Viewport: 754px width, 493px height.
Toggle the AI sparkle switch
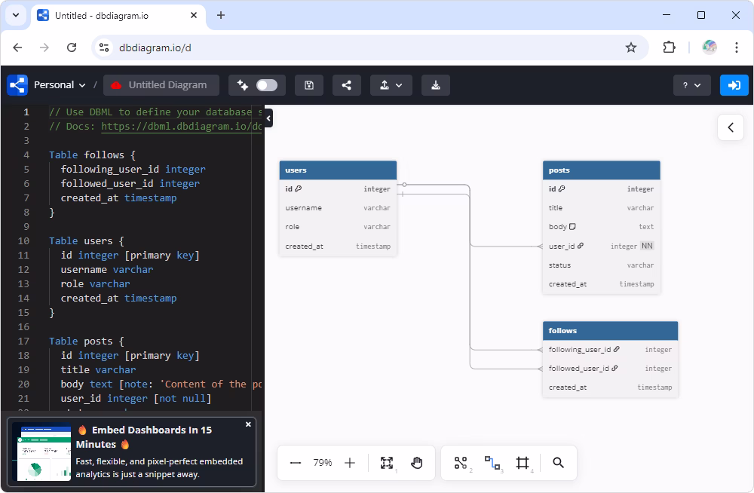tap(267, 85)
